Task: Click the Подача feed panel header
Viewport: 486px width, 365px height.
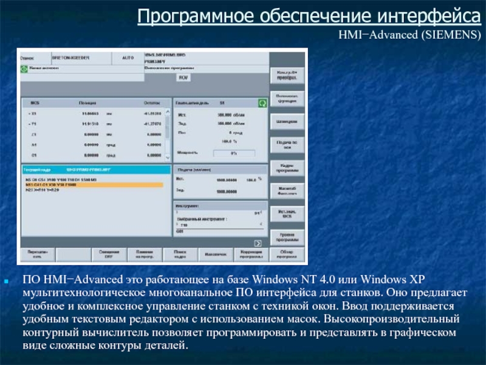Action: point(221,170)
